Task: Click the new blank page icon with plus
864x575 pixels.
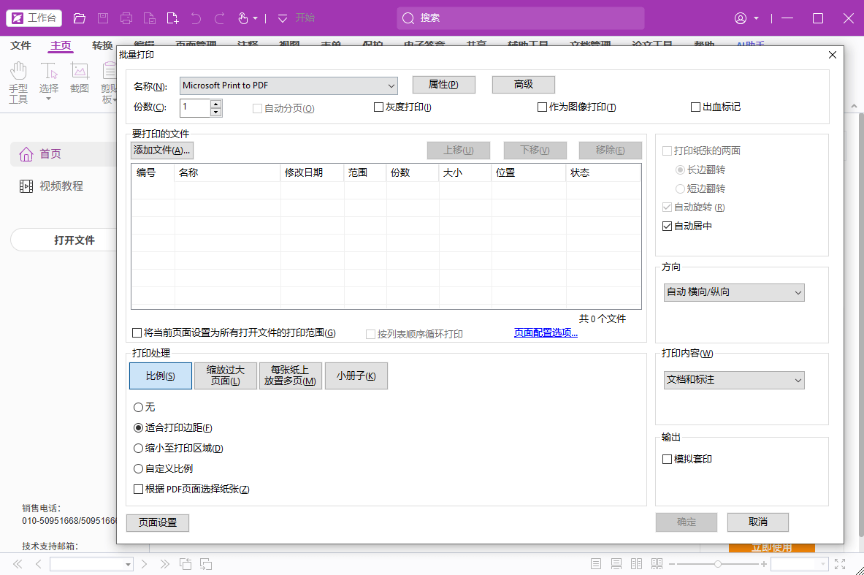Action: (172, 18)
